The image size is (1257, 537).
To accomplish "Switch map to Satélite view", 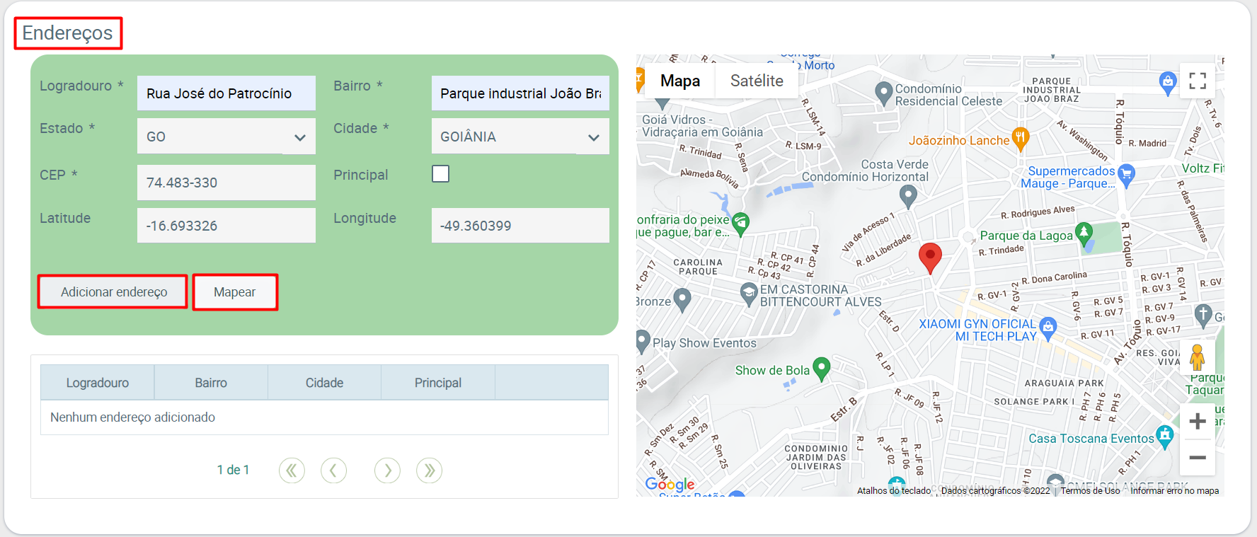I will pyautogui.click(x=757, y=81).
